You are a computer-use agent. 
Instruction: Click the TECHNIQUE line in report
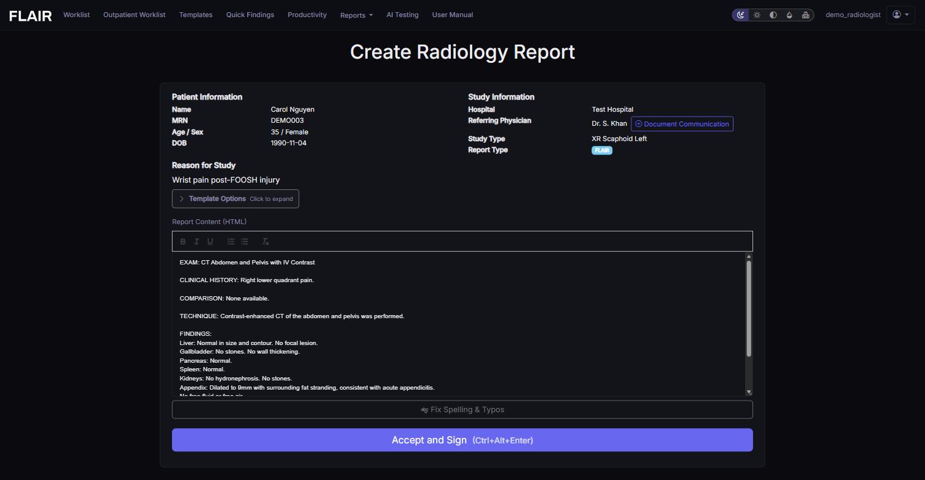pos(292,316)
